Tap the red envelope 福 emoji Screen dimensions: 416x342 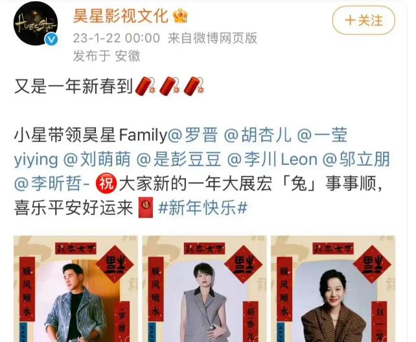tap(146, 207)
